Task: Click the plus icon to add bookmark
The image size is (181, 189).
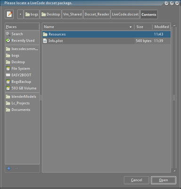Action: tap(9, 168)
